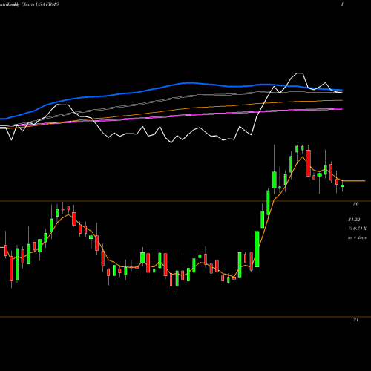Image resolution: width=371 pixels, height=371 pixels.
Task: Click the 'in 4 Days' label
Action: tap(357, 237)
